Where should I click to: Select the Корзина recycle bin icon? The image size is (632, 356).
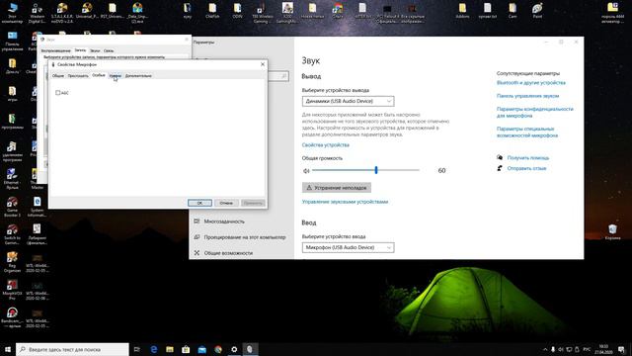612,232
